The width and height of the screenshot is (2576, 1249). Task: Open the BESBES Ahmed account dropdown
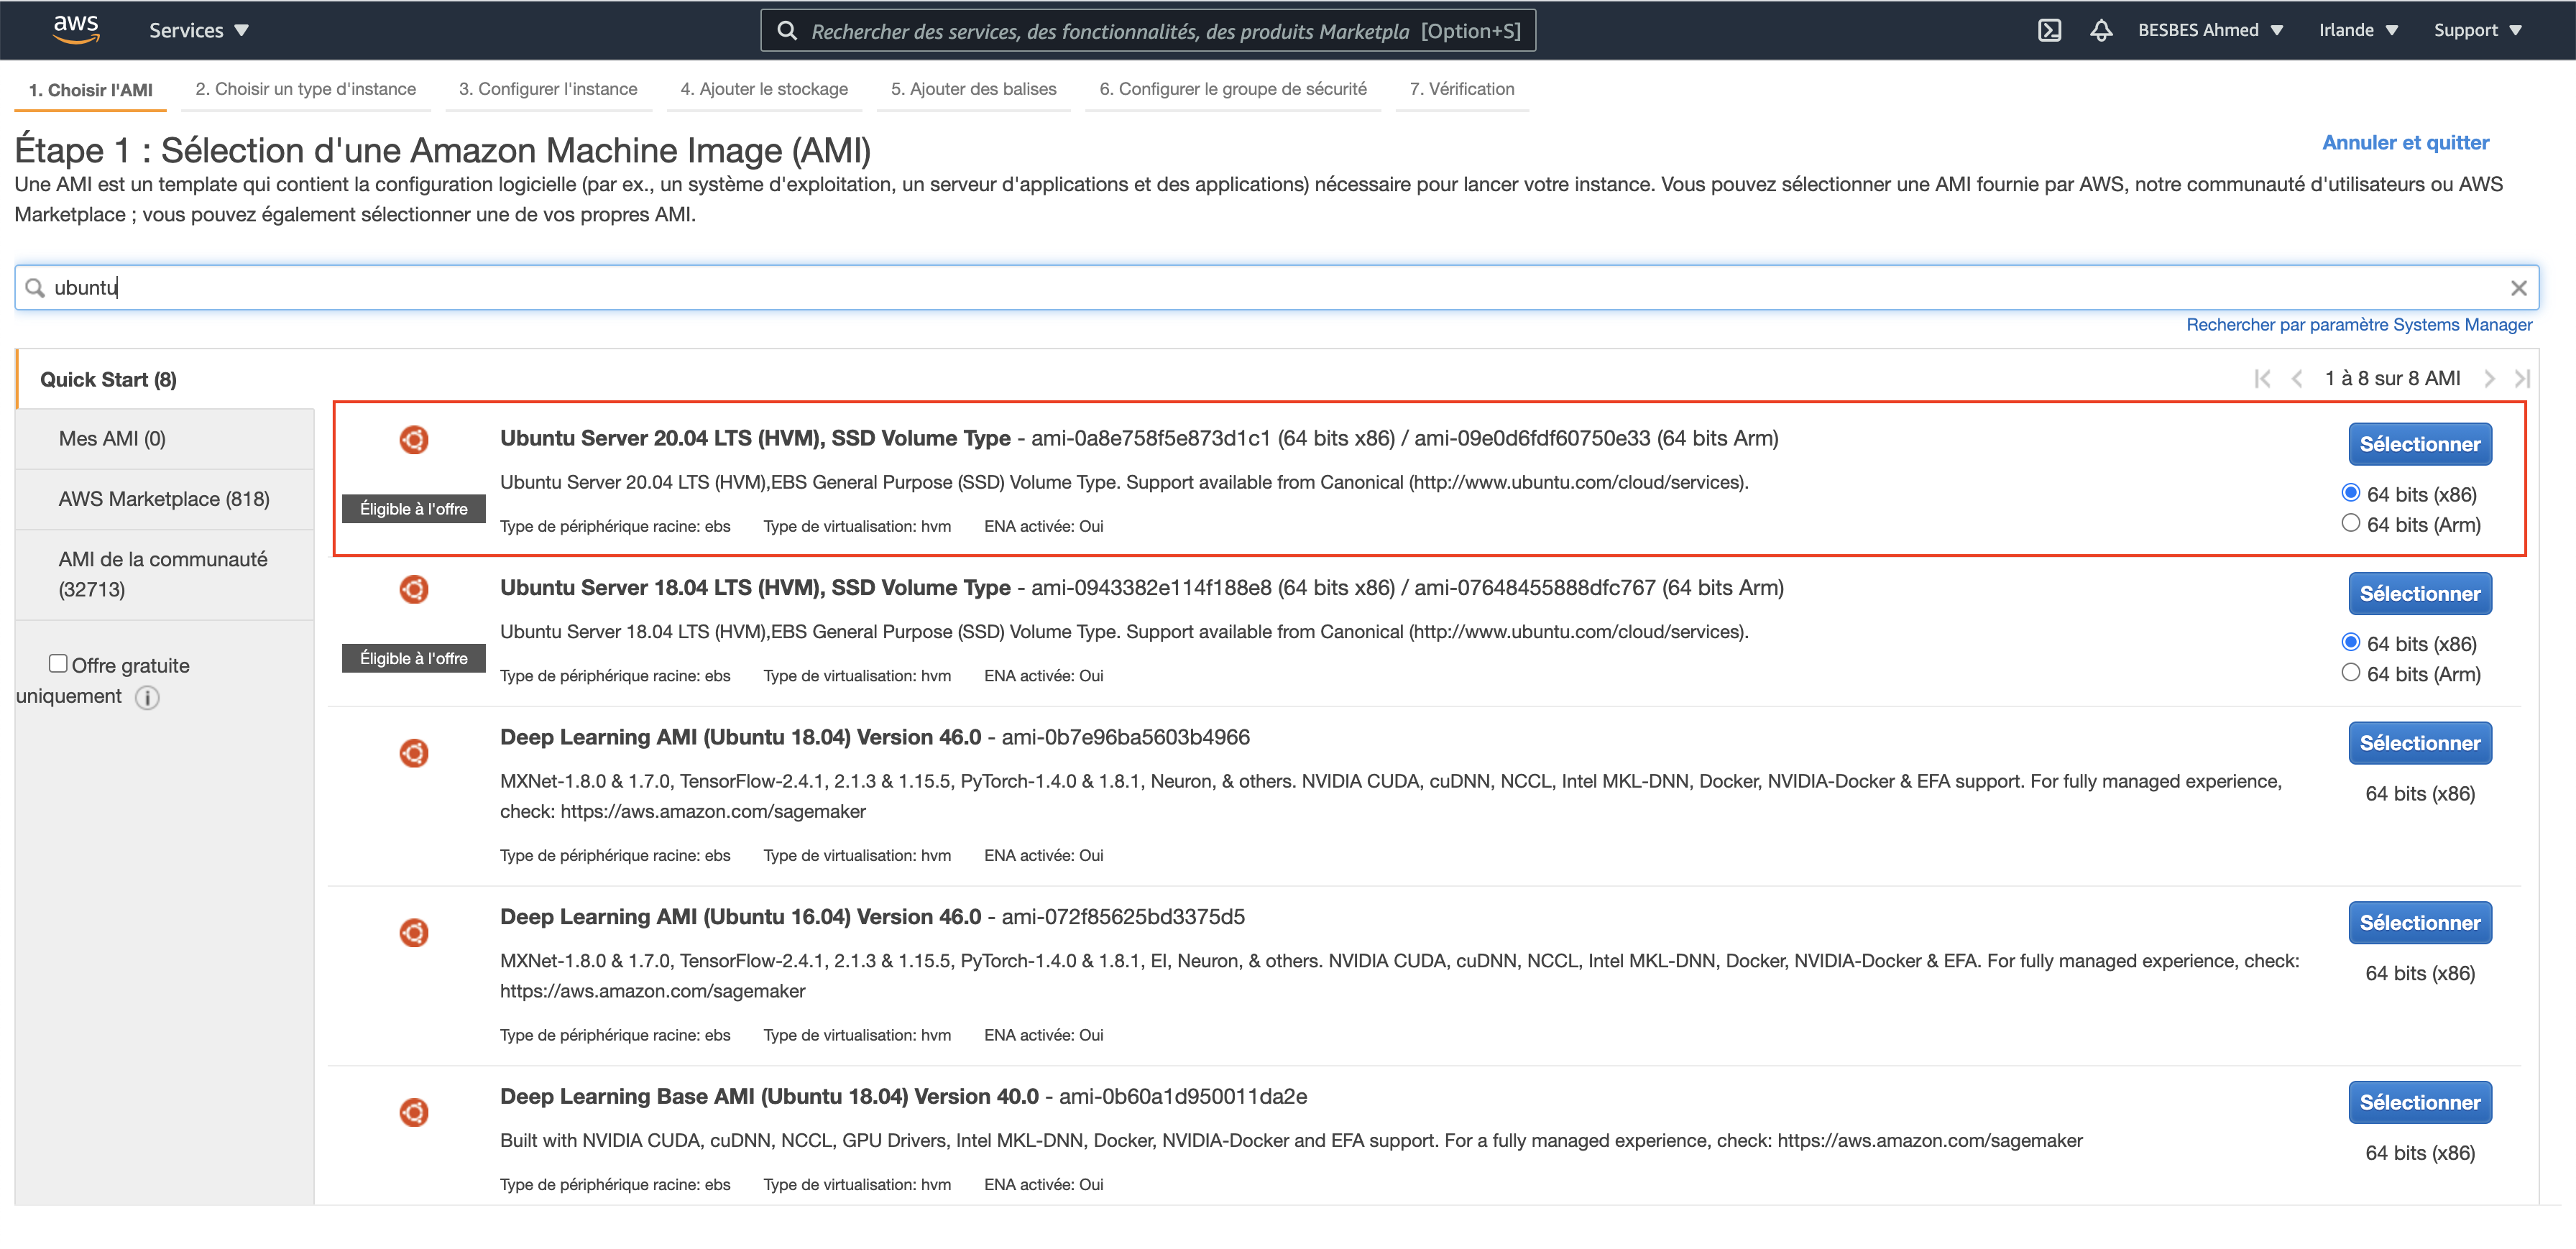pos(2209,30)
